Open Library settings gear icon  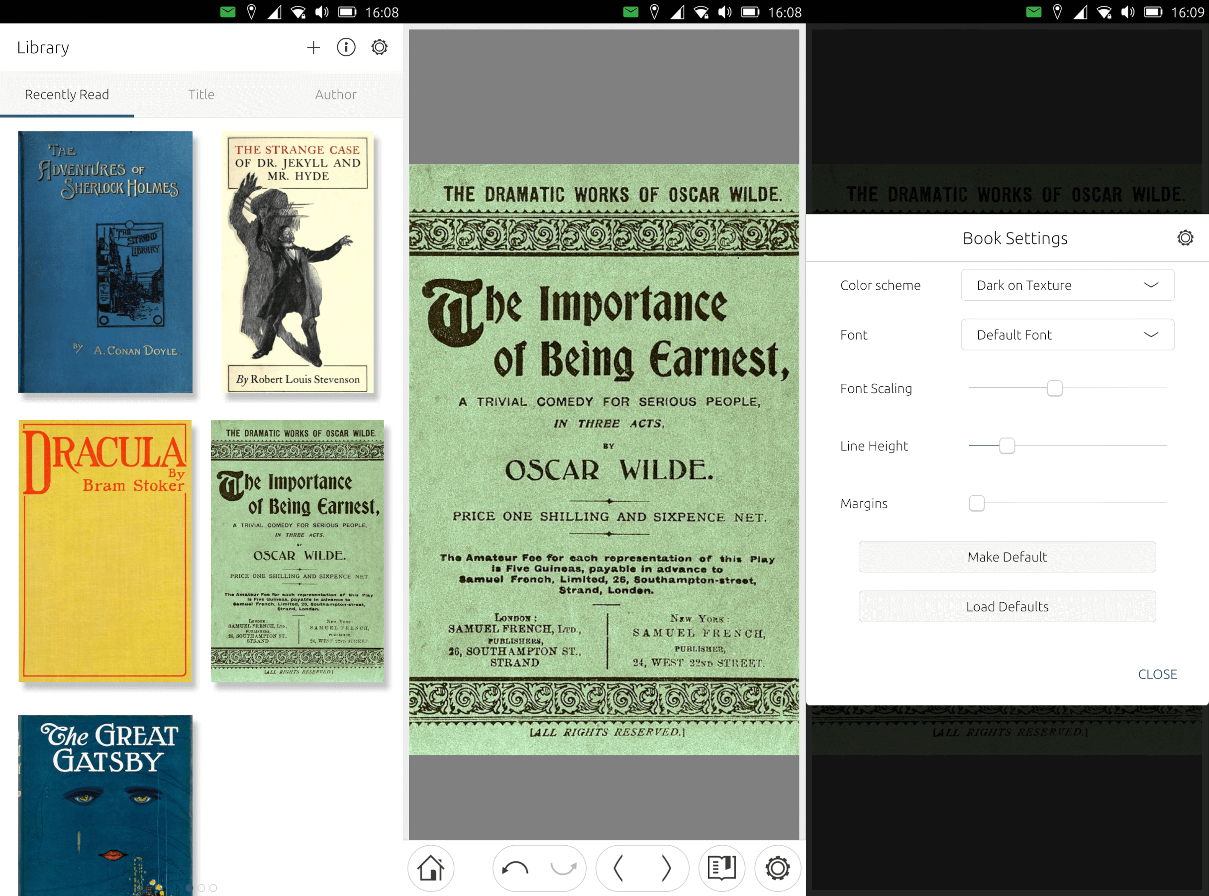pos(379,48)
